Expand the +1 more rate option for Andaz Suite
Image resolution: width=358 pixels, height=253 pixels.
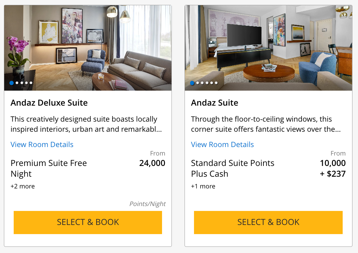pos(203,186)
